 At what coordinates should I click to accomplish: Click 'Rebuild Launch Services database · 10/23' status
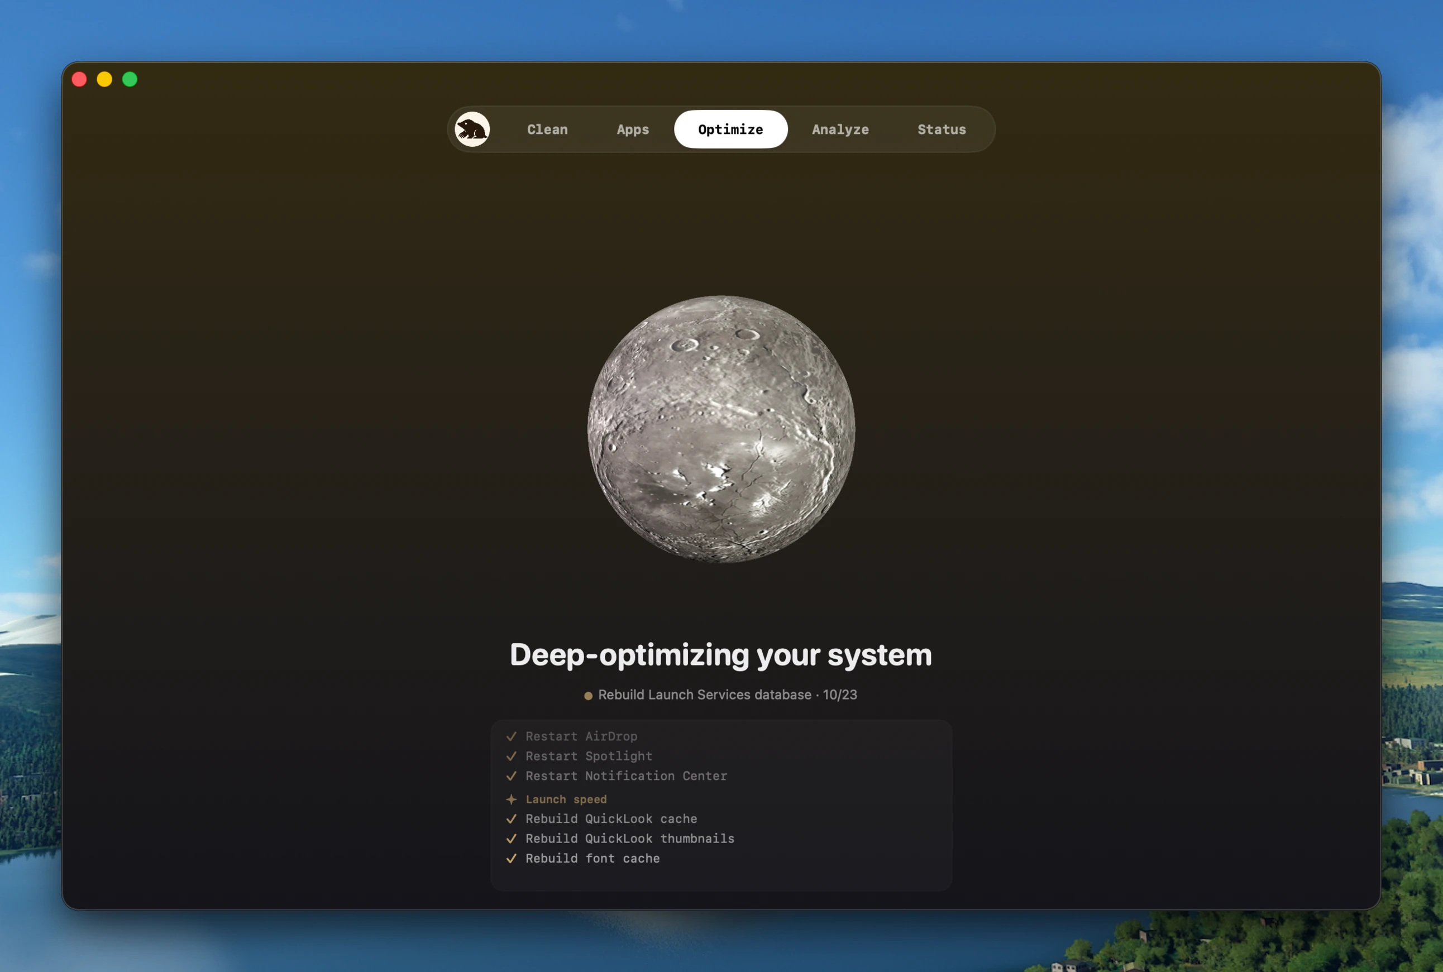tap(728, 695)
